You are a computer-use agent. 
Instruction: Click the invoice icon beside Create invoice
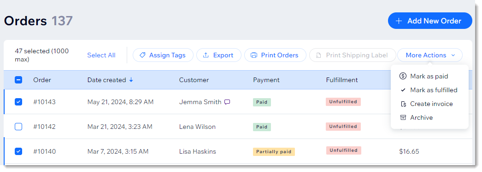[403, 104]
